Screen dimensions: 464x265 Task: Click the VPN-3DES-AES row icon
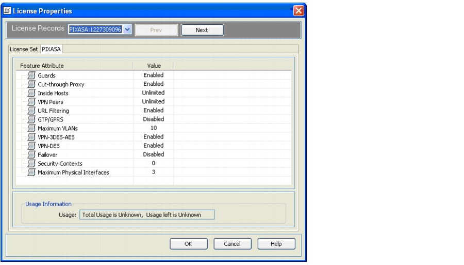click(x=31, y=137)
